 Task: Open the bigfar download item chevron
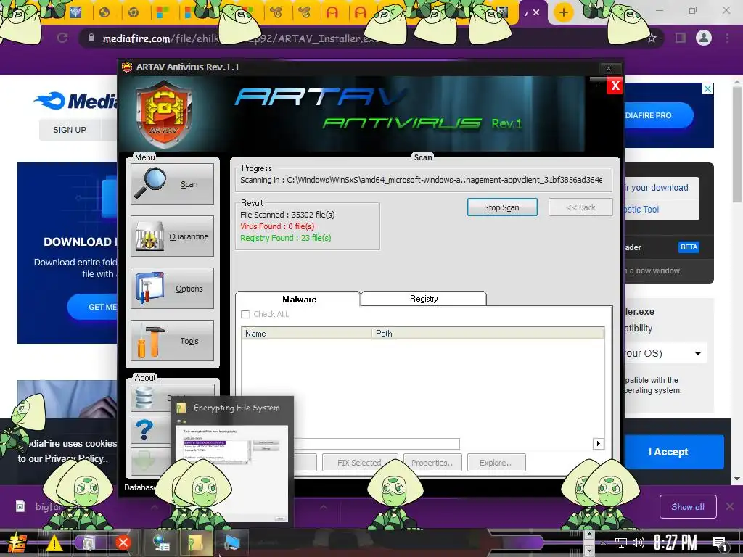click(155, 507)
